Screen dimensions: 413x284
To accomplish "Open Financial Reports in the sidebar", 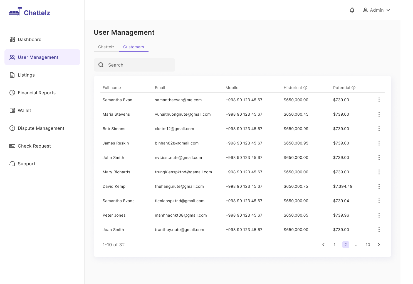I will click(42, 93).
